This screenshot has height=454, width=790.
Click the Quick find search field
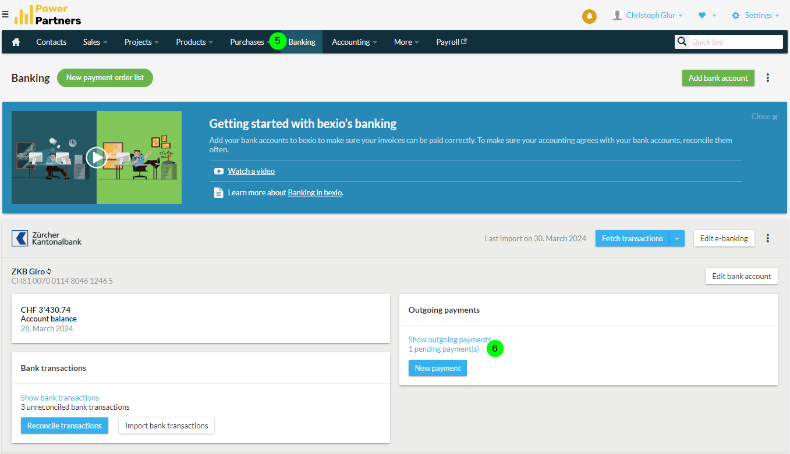pos(735,42)
